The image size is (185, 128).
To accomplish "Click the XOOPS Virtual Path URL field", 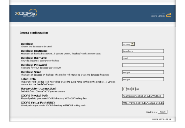I will click(143, 103).
